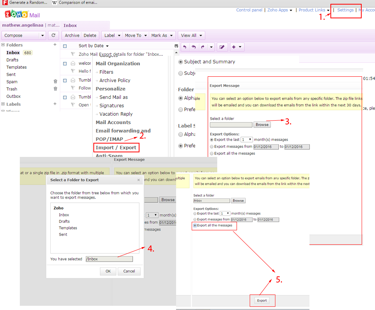Collapse the Folders section
Viewport: 375px width, 310px height.
[x=3, y=45]
